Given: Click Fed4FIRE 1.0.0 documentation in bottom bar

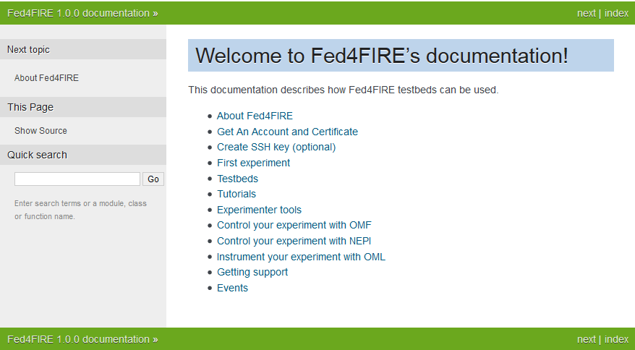Looking at the screenshot, I should pos(79,339).
